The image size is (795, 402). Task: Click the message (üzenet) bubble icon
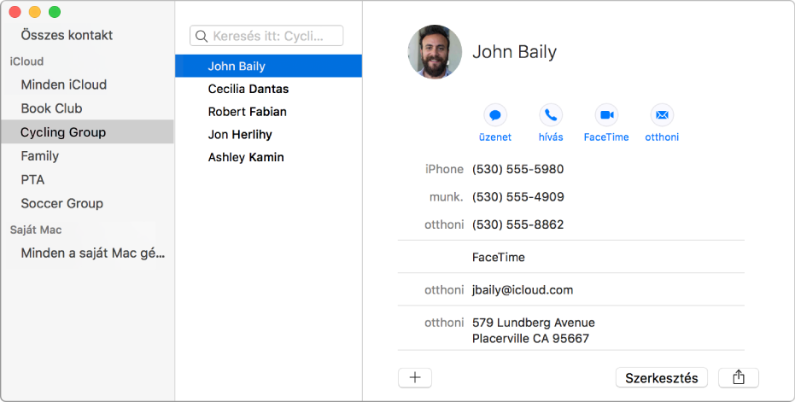[495, 115]
